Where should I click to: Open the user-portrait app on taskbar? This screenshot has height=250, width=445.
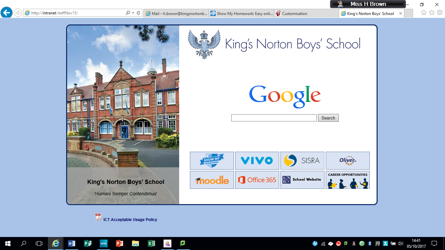167,243
